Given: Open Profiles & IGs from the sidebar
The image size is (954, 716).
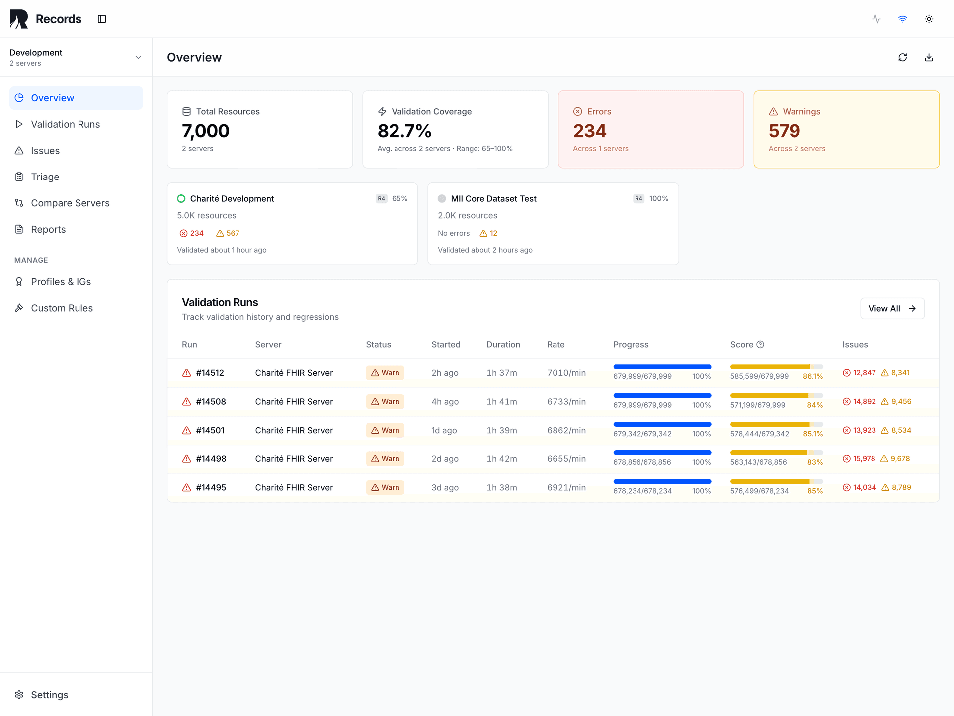Looking at the screenshot, I should [61, 281].
